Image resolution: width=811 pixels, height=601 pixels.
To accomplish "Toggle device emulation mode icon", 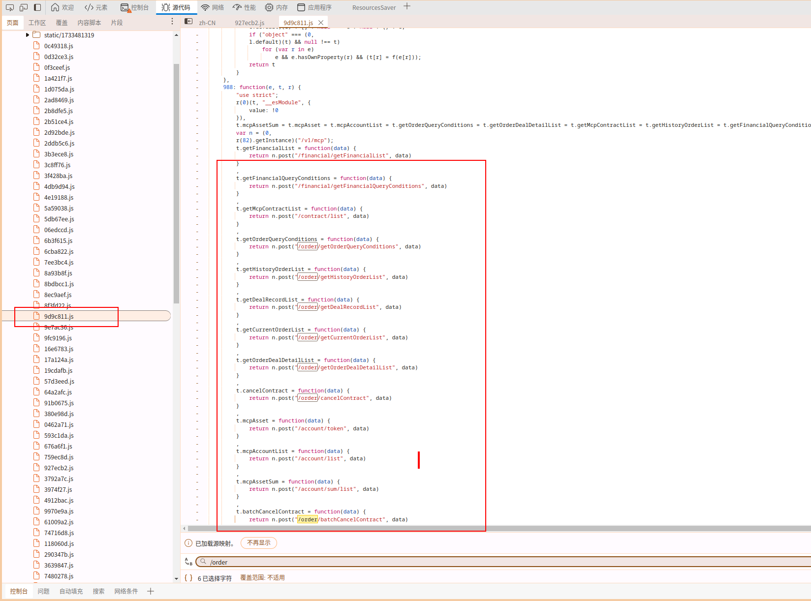I will pyautogui.click(x=24, y=7).
